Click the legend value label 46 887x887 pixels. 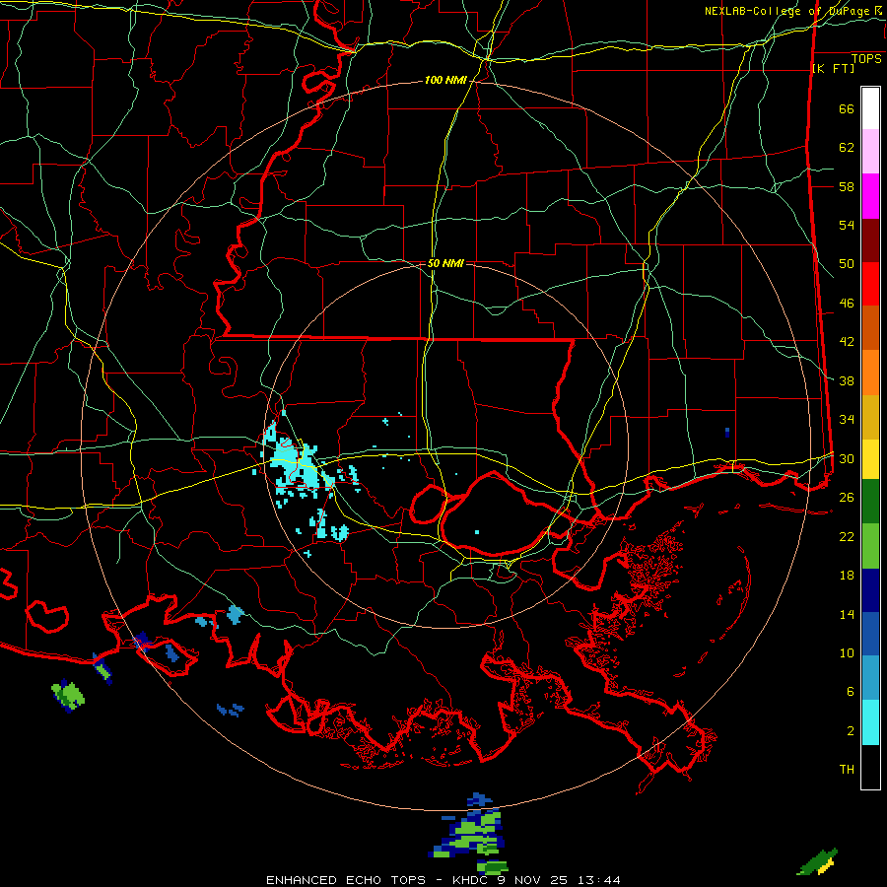click(x=847, y=304)
